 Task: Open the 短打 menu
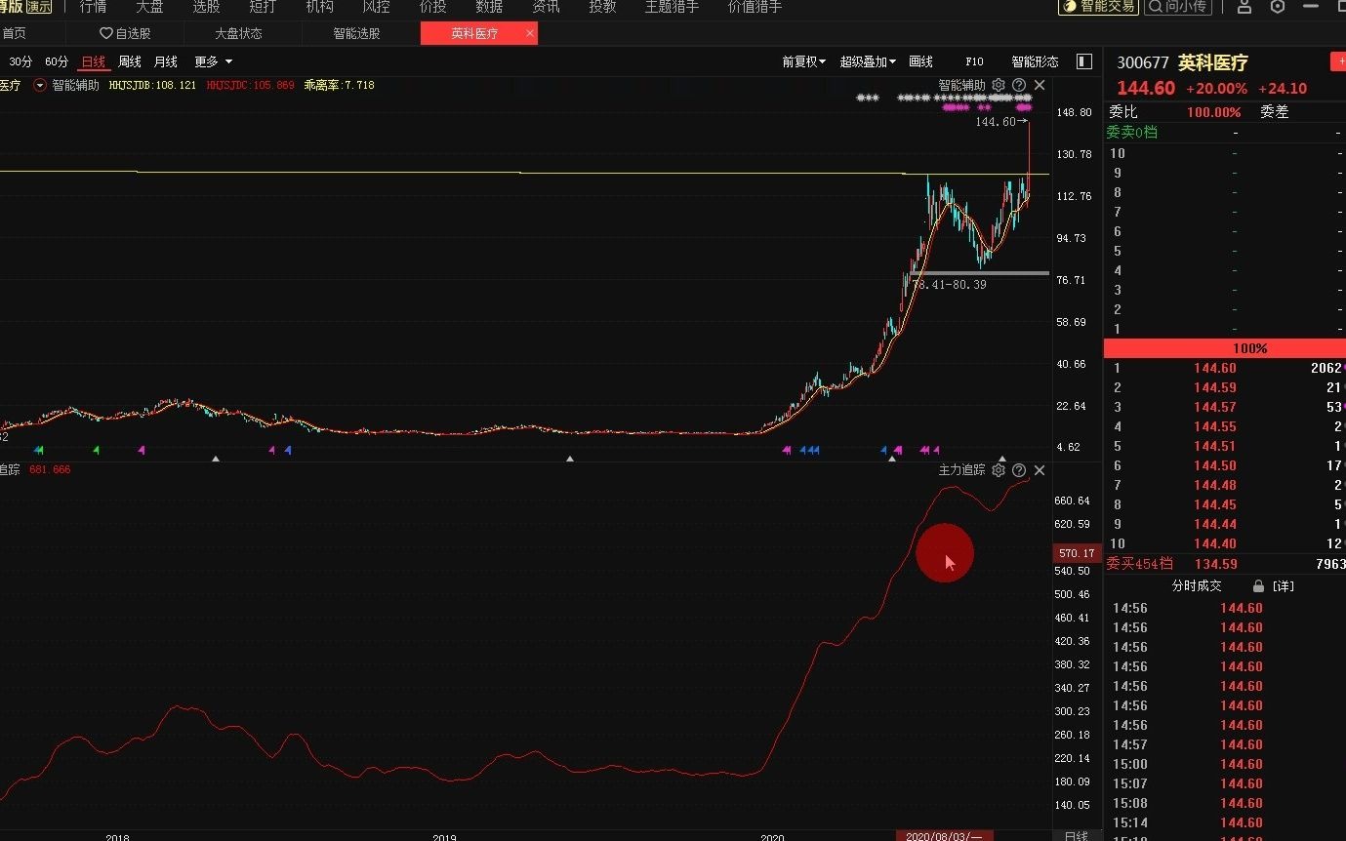pyautogui.click(x=263, y=7)
